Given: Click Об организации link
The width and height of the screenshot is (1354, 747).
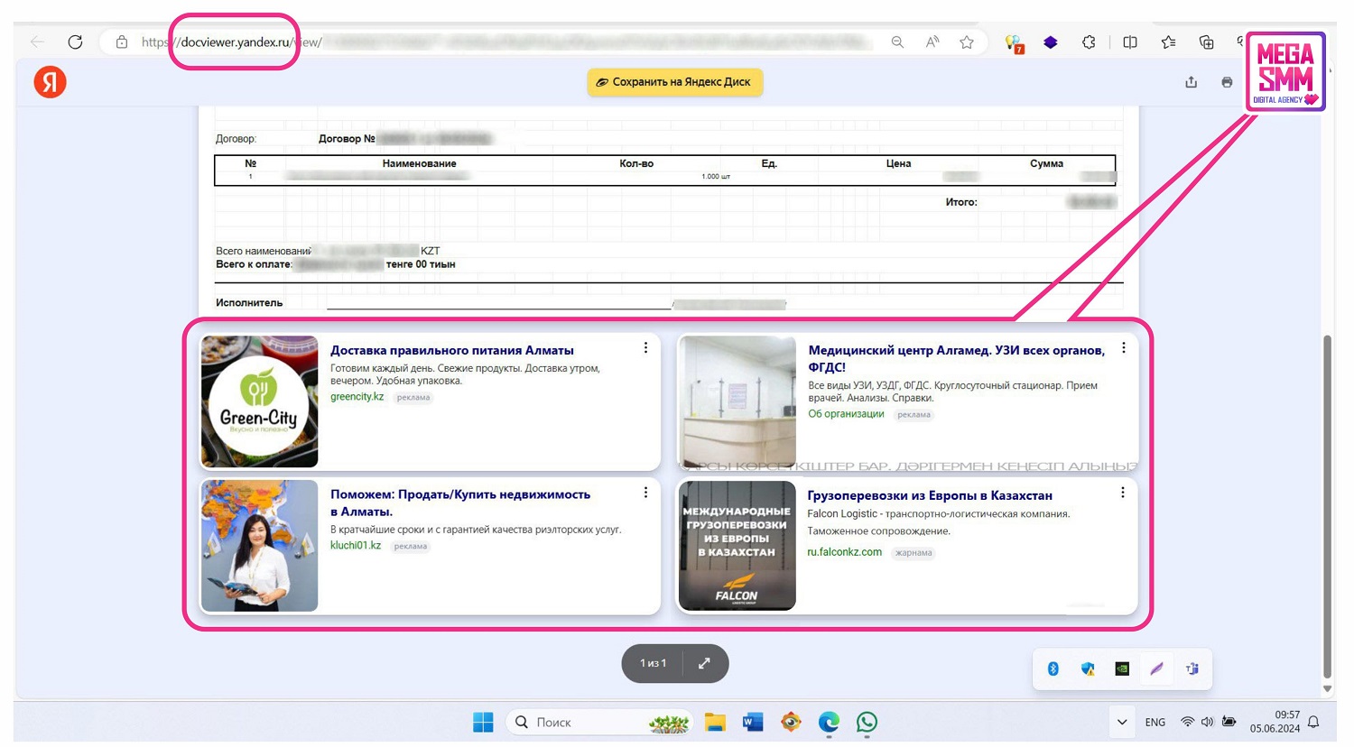Looking at the screenshot, I should [x=846, y=414].
